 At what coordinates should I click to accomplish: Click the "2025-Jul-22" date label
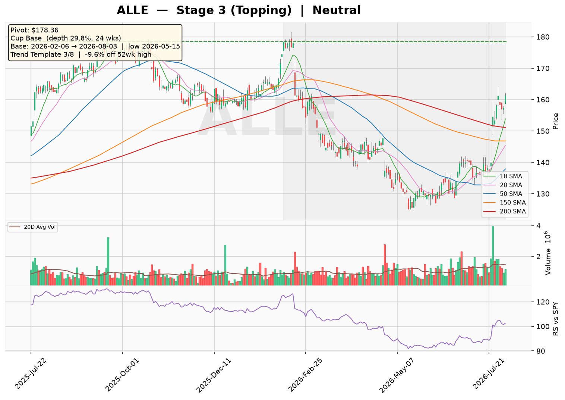[x=31, y=374]
